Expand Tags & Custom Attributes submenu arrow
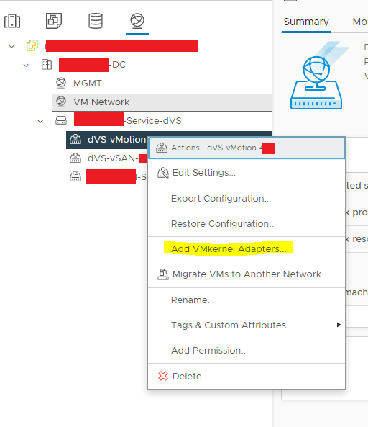 pyautogui.click(x=339, y=325)
